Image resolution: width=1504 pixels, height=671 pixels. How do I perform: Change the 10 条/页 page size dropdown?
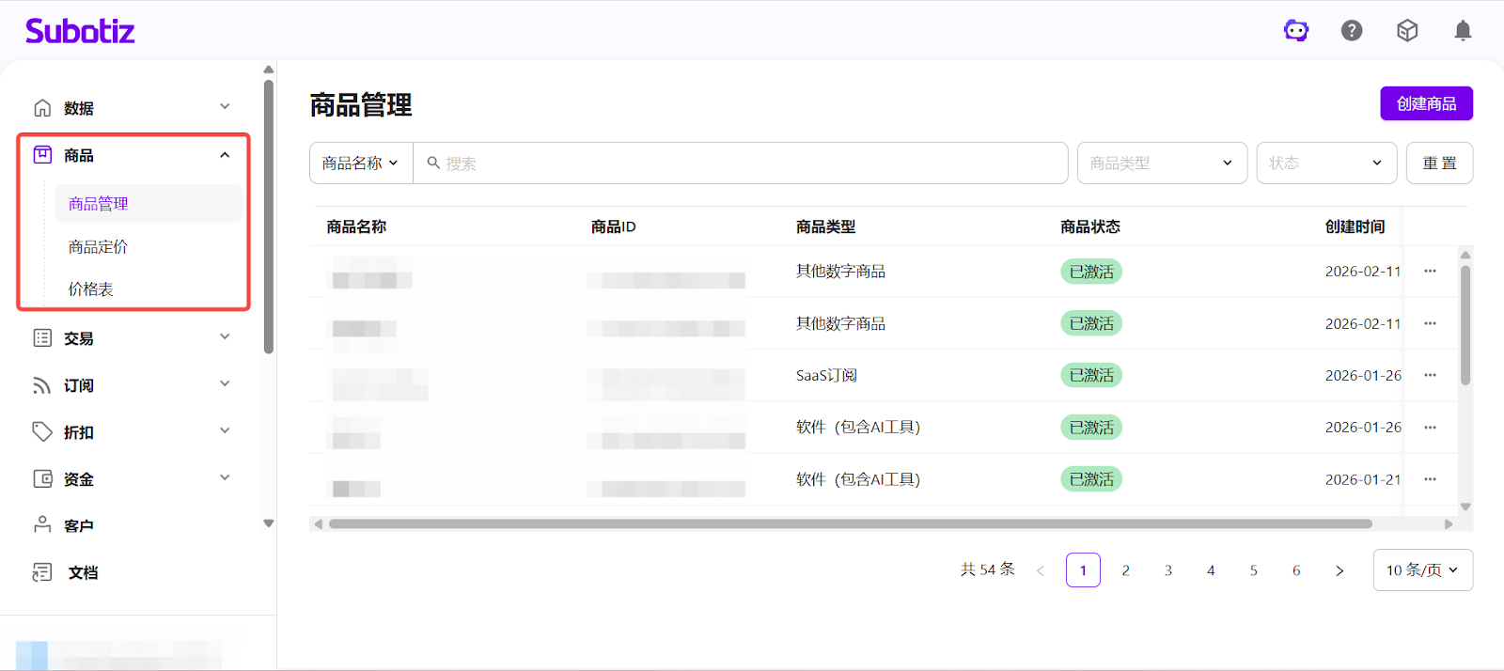pyautogui.click(x=1422, y=570)
